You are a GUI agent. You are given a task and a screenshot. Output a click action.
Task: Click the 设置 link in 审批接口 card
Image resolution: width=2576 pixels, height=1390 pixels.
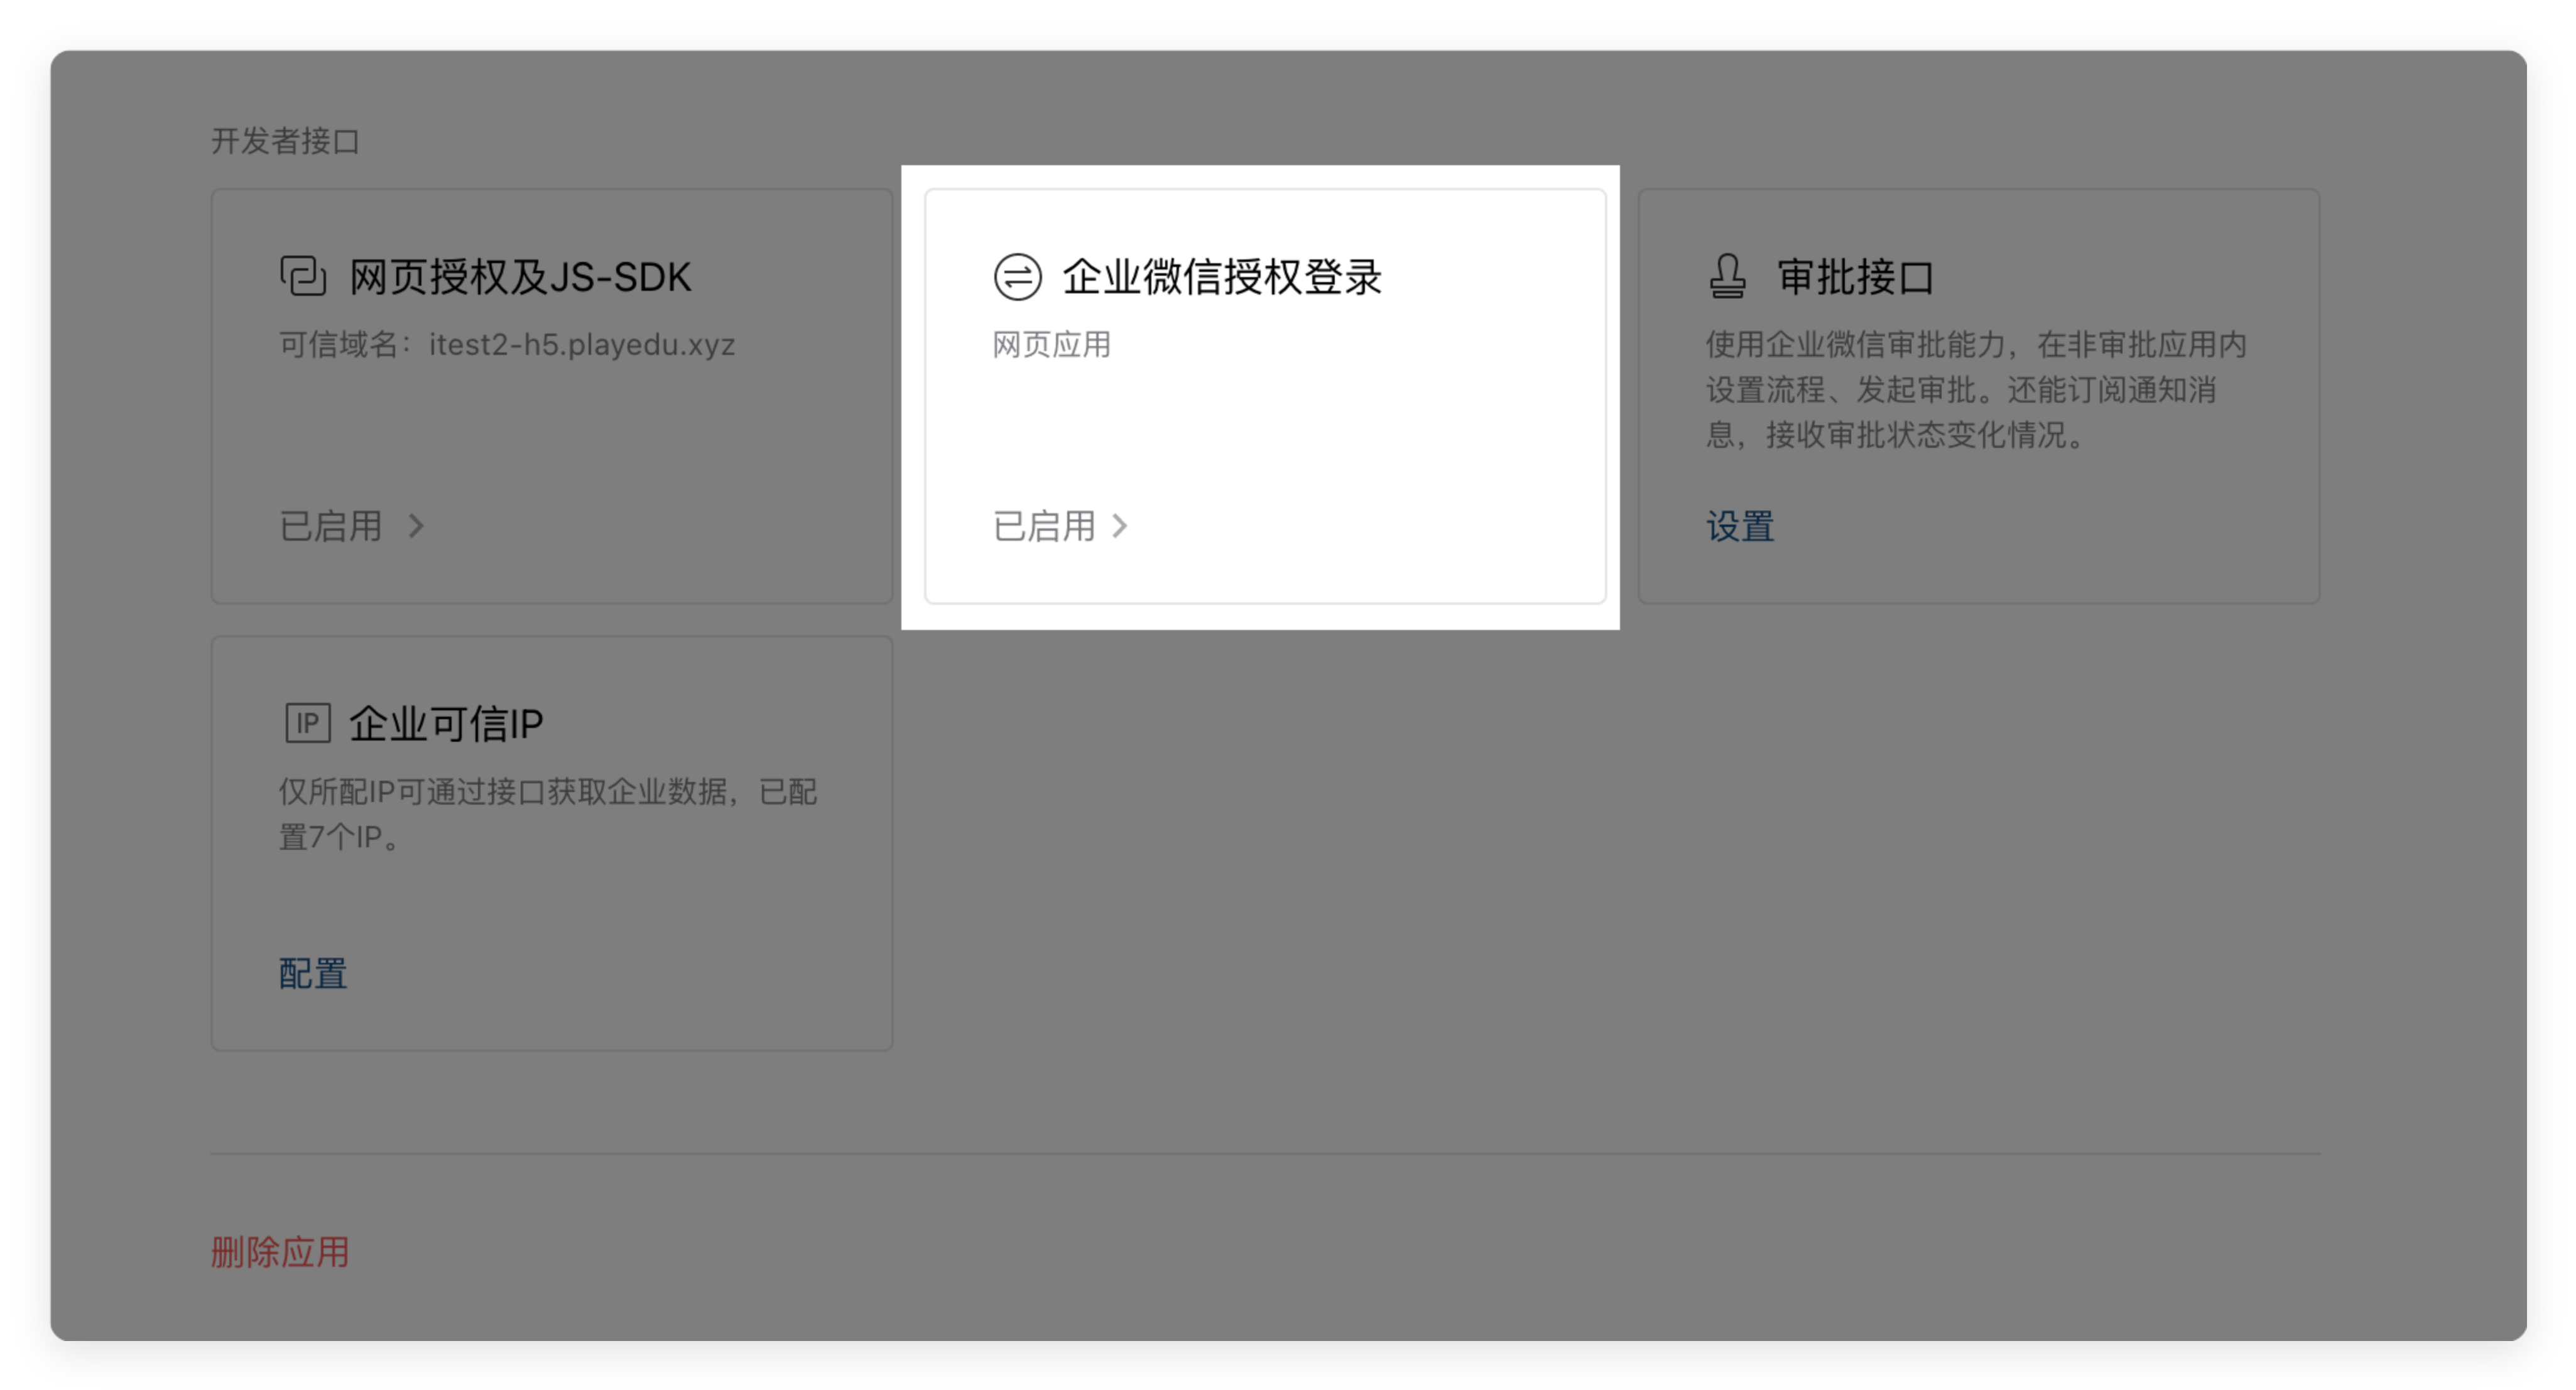[x=1740, y=526]
